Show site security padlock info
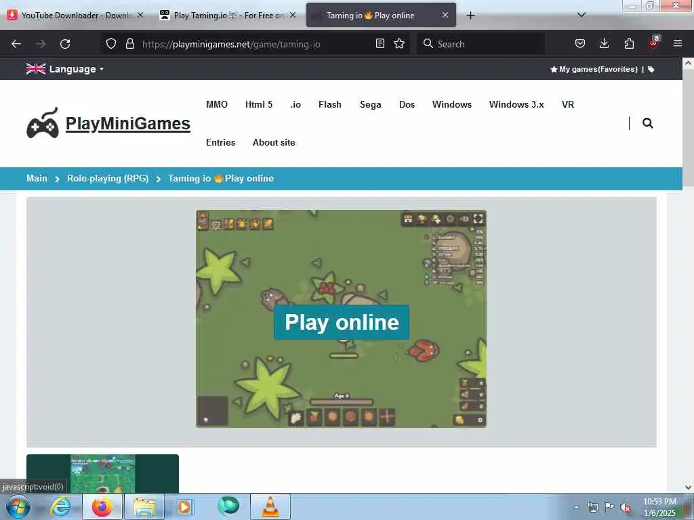 click(129, 43)
